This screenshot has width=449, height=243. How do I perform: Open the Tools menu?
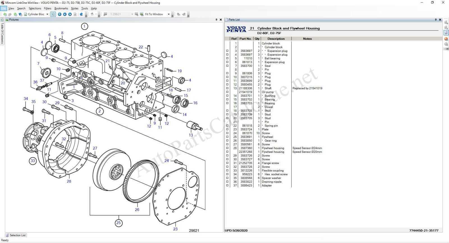84,8
